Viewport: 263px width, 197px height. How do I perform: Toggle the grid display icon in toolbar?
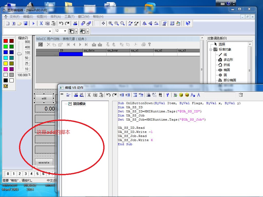97,23
